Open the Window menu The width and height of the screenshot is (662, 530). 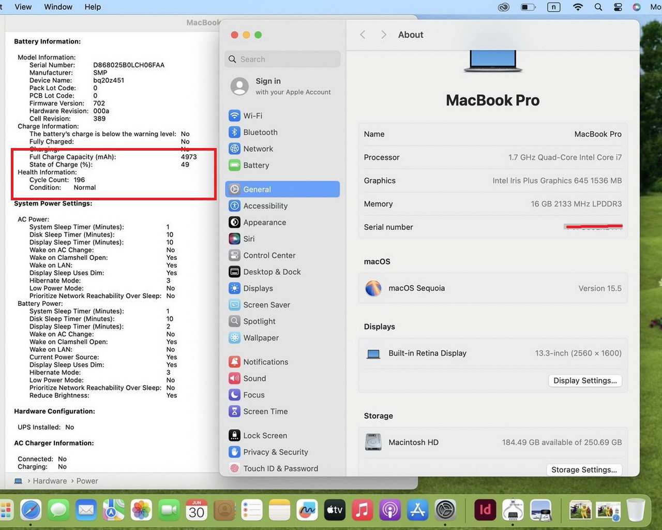point(58,7)
